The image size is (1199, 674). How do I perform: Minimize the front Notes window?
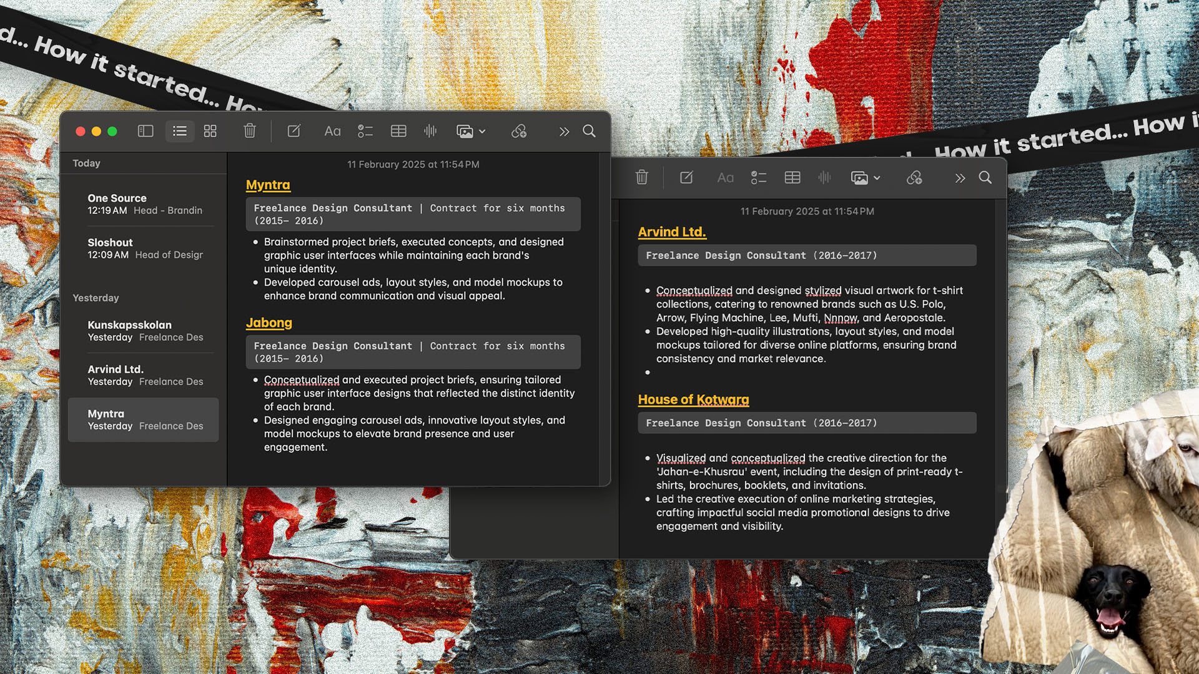(x=96, y=131)
